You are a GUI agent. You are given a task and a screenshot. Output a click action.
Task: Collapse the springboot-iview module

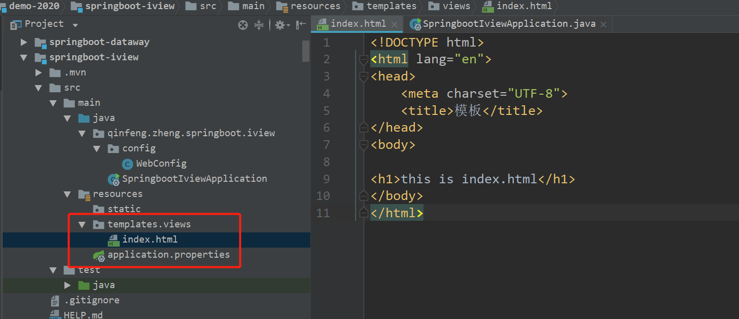23,57
